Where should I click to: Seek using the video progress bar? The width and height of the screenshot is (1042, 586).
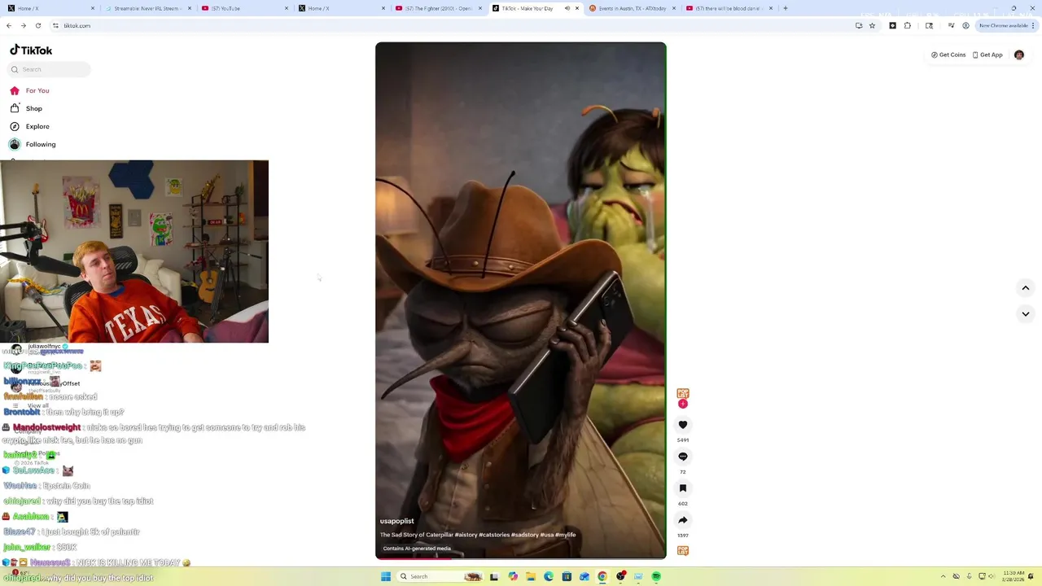click(x=521, y=558)
